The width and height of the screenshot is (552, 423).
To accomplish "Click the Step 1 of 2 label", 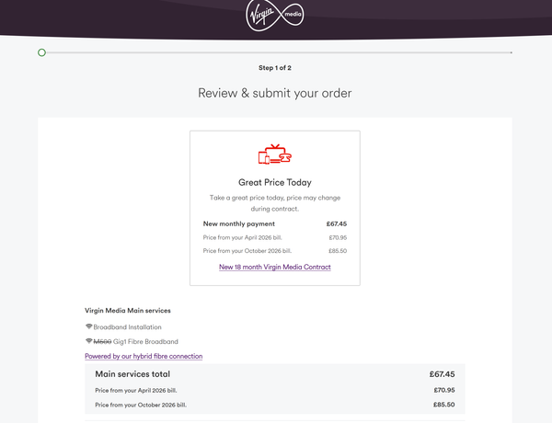I will point(275,68).
